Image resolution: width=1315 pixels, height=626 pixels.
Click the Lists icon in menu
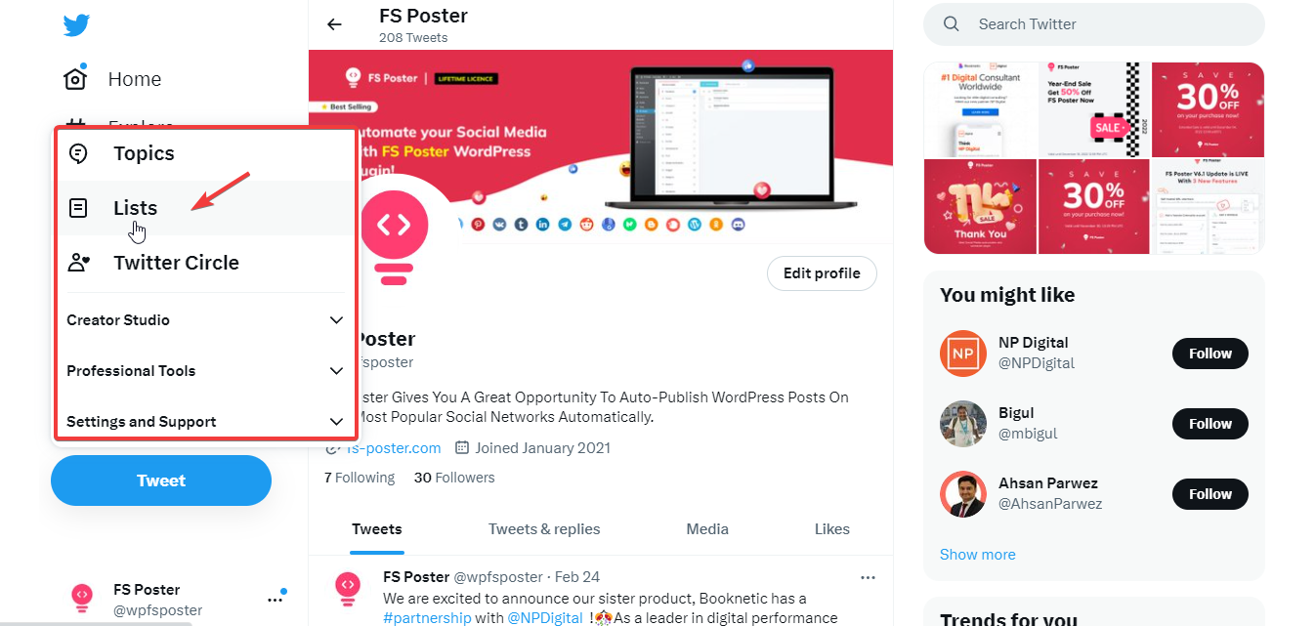(78, 208)
